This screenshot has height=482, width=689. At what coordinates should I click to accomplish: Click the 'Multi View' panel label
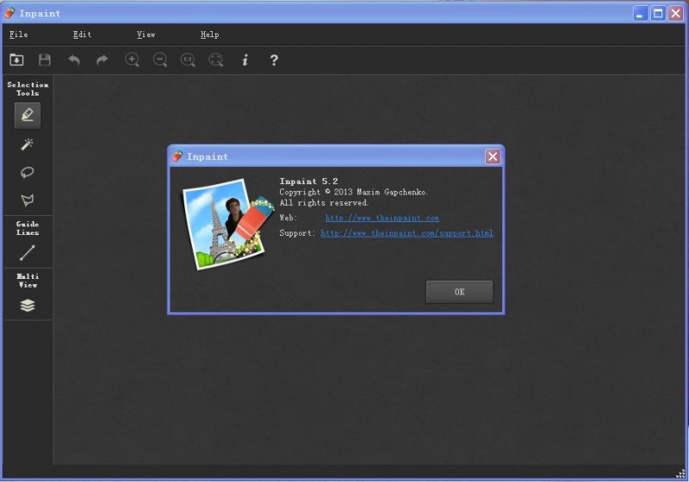[x=28, y=281]
